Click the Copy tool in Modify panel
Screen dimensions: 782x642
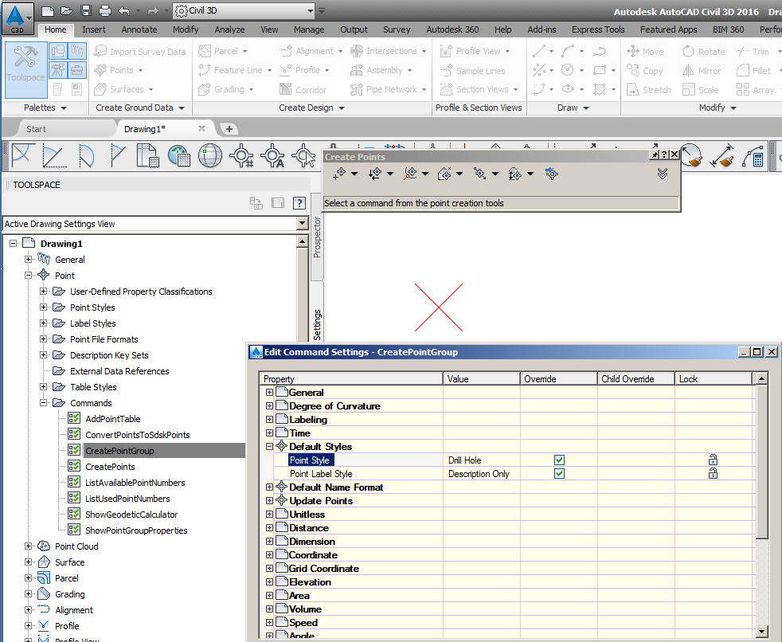coord(645,70)
